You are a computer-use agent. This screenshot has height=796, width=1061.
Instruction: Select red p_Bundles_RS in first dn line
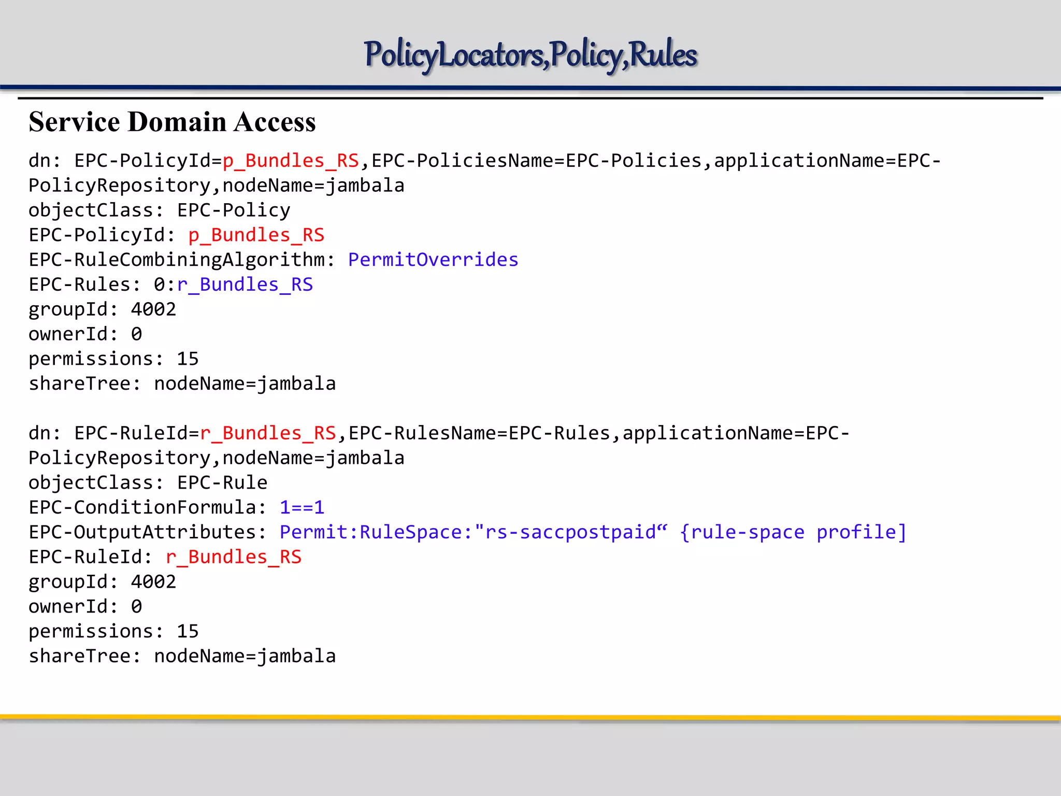click(291, 161)
